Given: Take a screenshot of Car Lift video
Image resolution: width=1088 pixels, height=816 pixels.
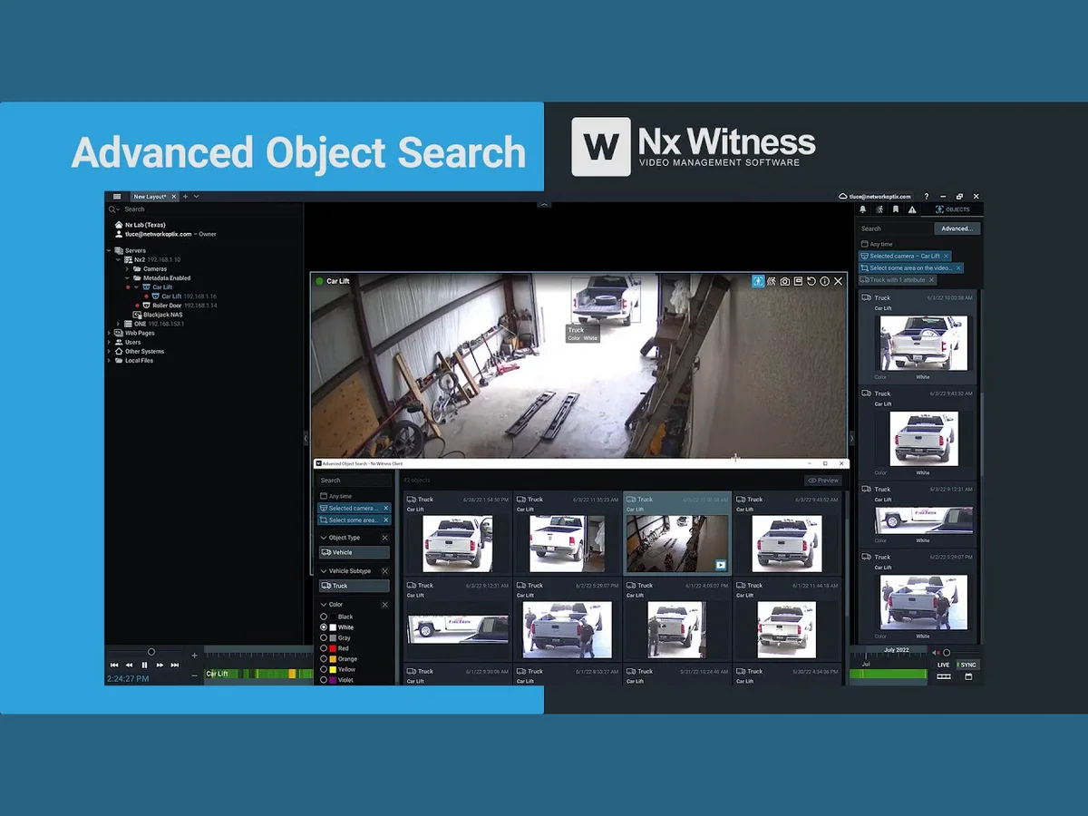Looking at the screenshot, I should tap(785, 281).
